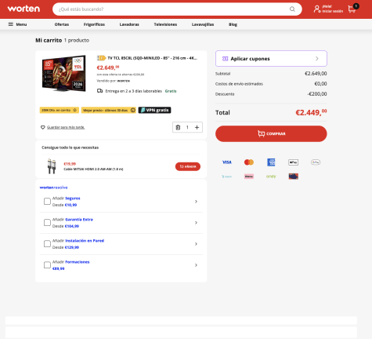Click the Visa payment icon
Screen dimensions: 372x339
pos(227,162)
